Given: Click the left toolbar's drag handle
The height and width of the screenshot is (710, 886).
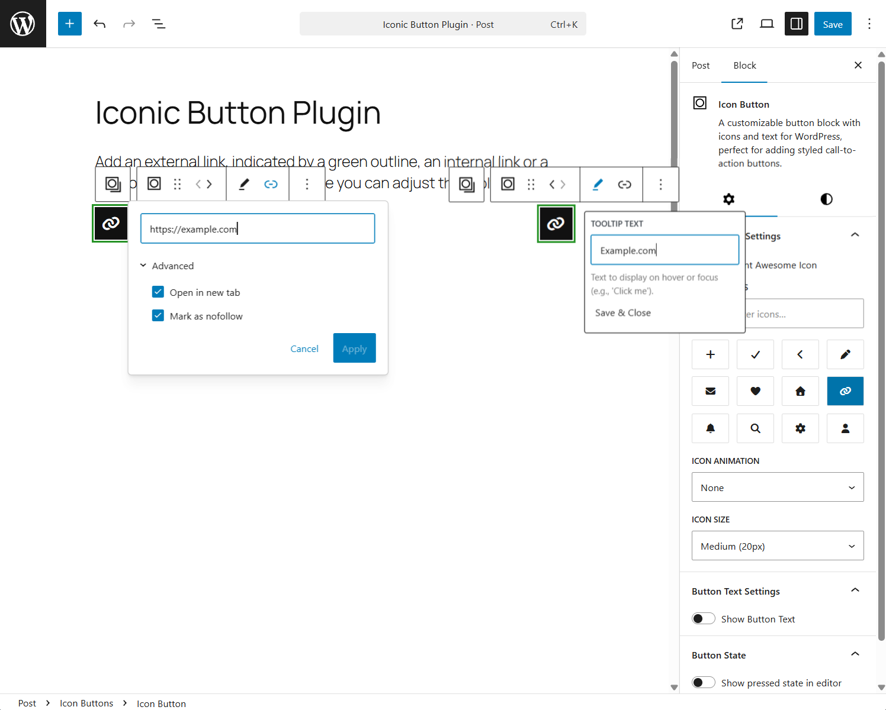Looking at the screenshot, I should (177, 184).
